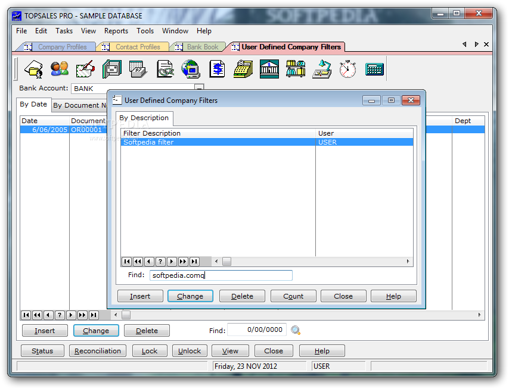Click the Bank Book horizontal scrollbar thumb
Screen dimensions: 509x389
click(x=126, y=315)
